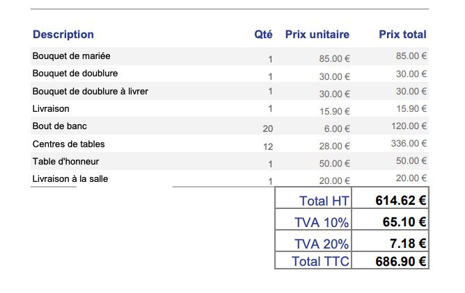Viewport: 465px width, 293px height.
Task: Click the 120.00 € line total
Action: click(409, 126)
